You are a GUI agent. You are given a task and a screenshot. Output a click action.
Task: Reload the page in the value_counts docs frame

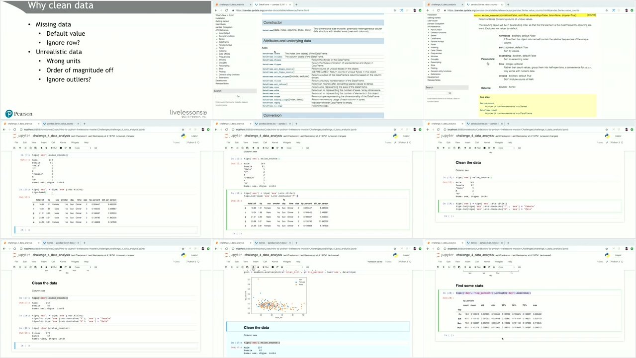pyautogui.click(x=439, y=10)
